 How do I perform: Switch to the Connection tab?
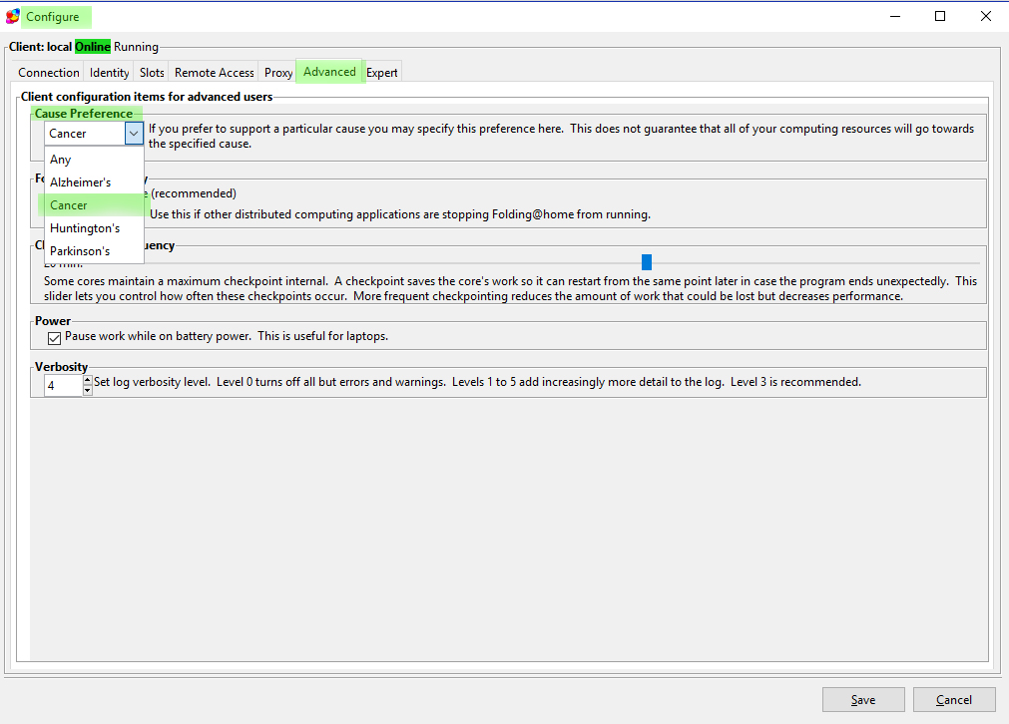(x=49, y=73)
